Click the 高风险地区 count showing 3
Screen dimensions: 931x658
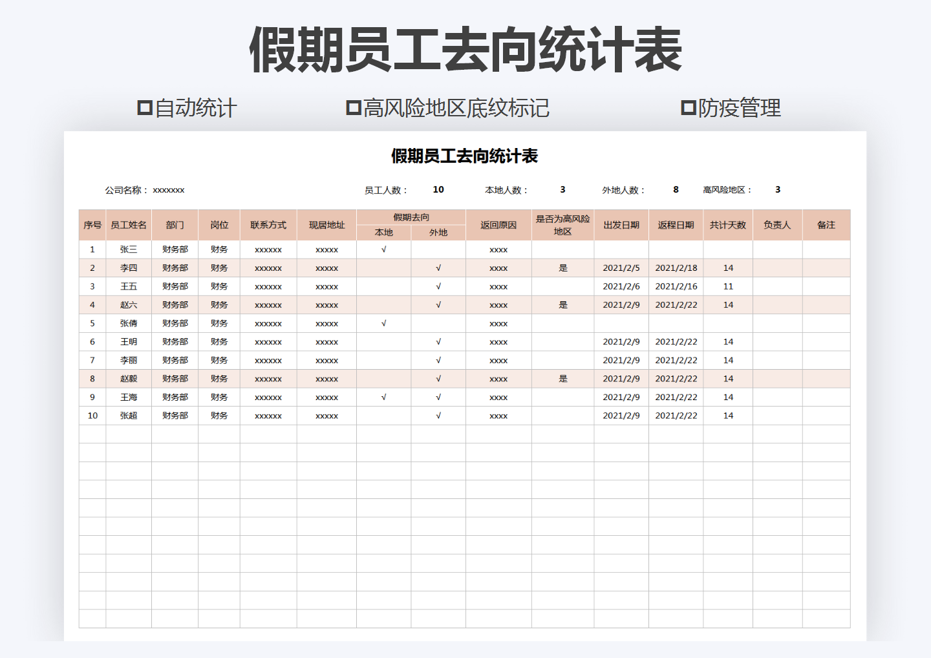pos(777,189)
